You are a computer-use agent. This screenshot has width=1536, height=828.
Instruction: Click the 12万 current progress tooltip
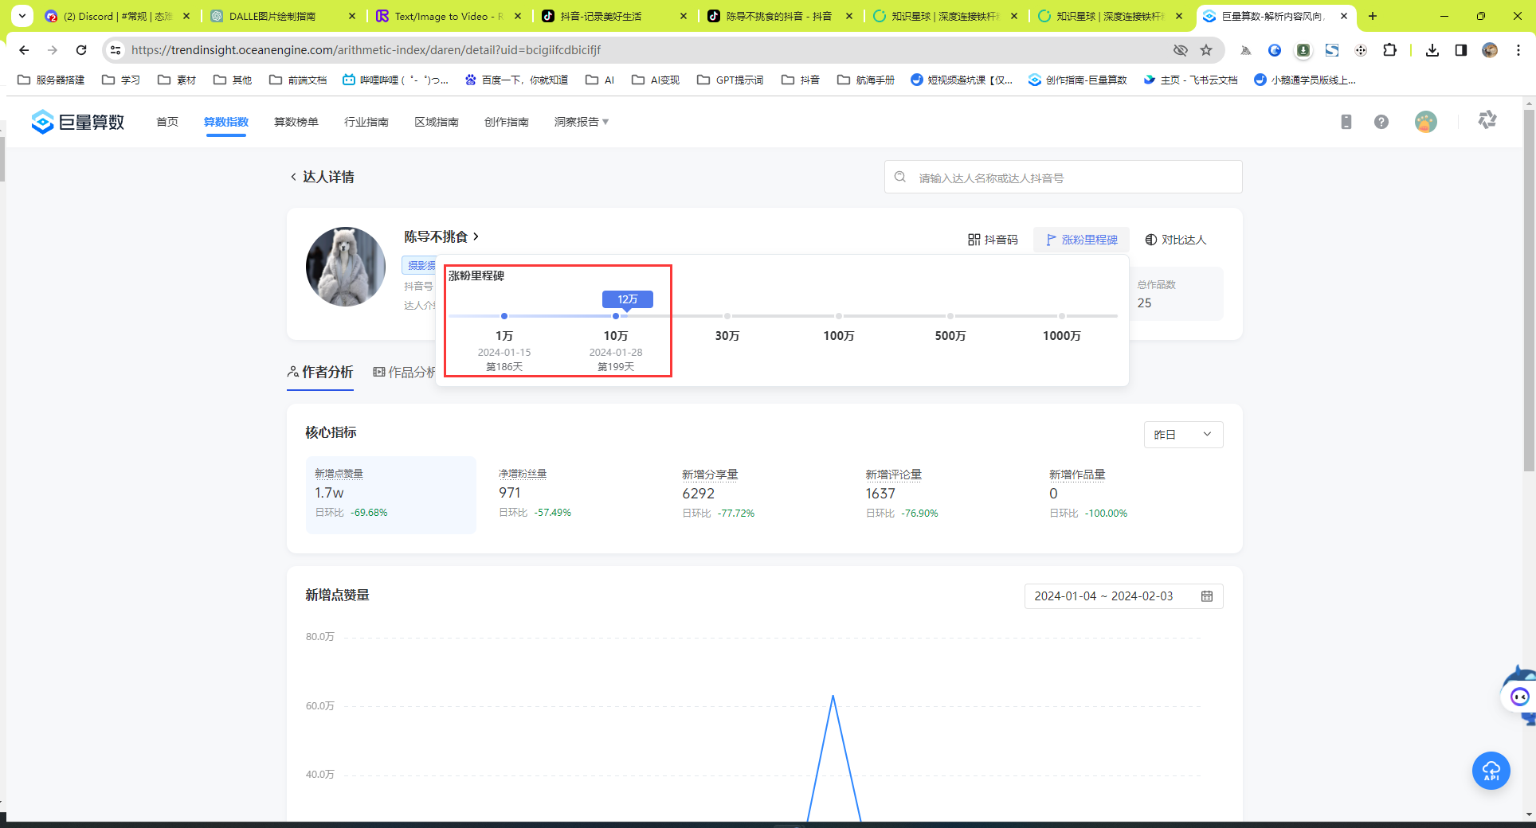[x=628, y=299]
